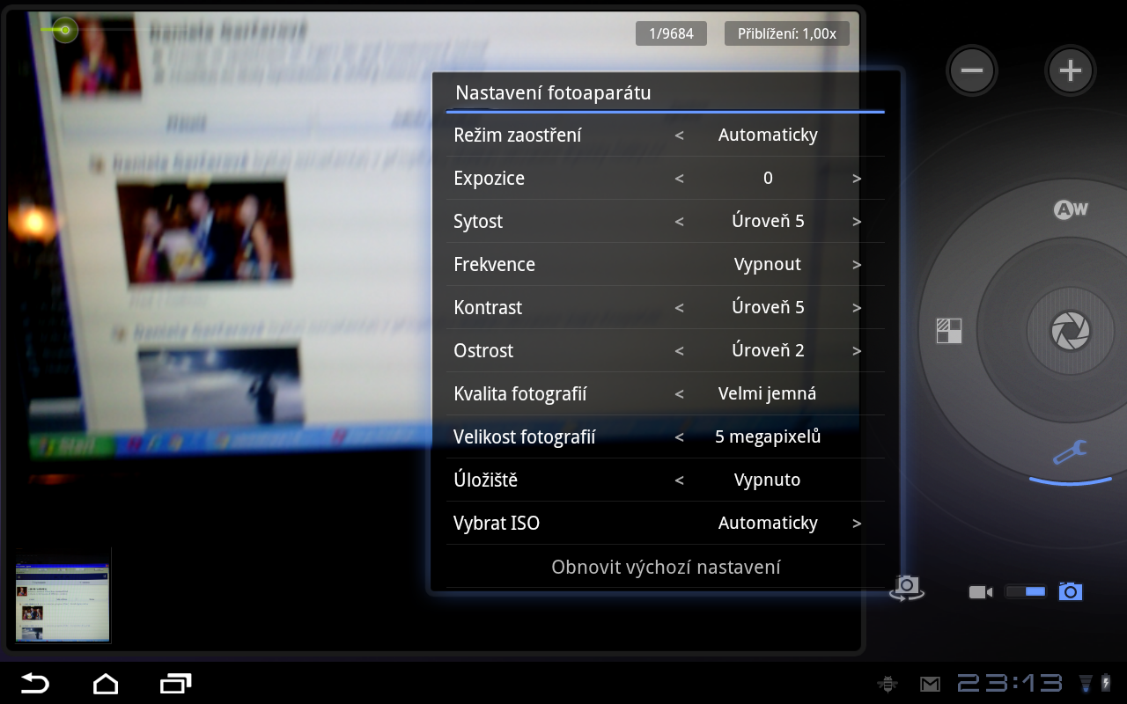
Task: Tap the Android back button
Action: click(x=35, y=683)
